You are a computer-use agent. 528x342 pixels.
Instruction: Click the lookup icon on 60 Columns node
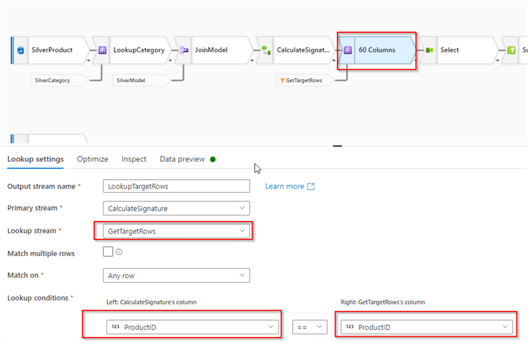click(x=348, y=50)
